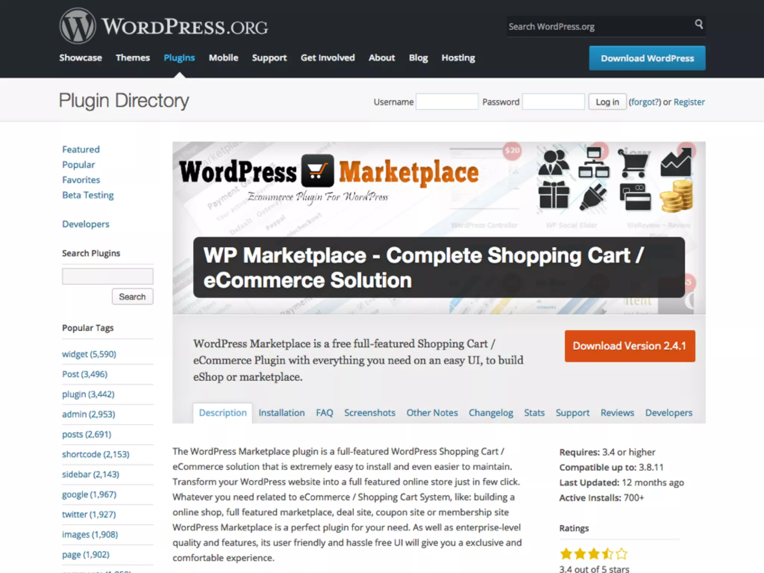Focus the Username input field
The image size is (764, 573).
(x=447, y=102)
